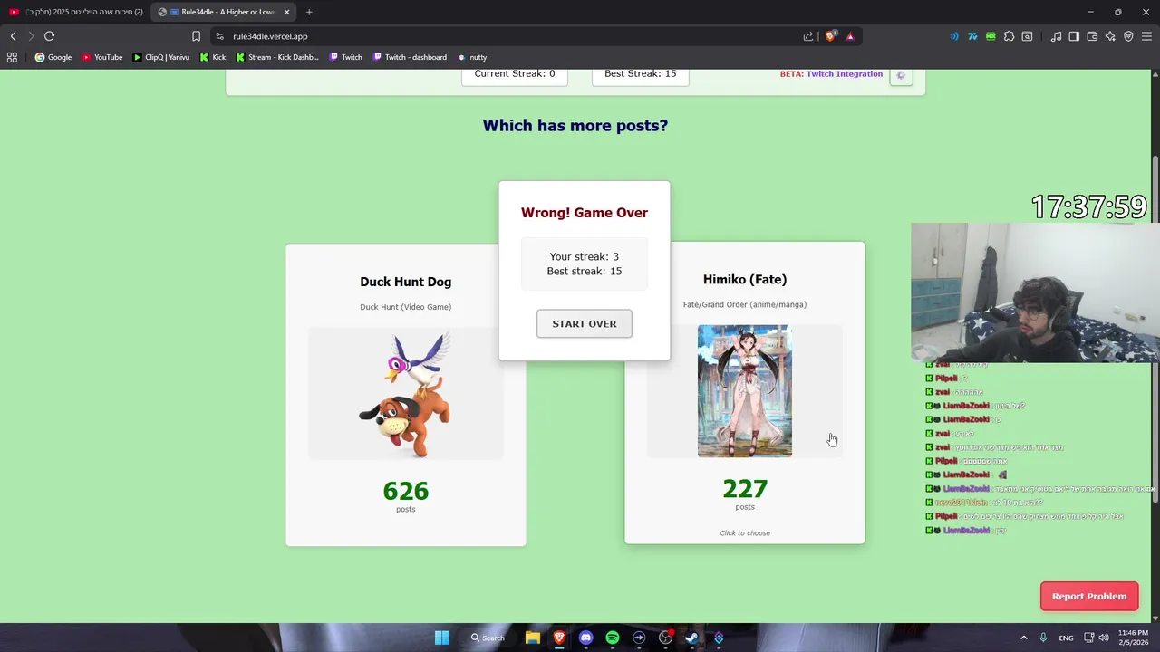Open the media control music-note icon

[1056, 36]
